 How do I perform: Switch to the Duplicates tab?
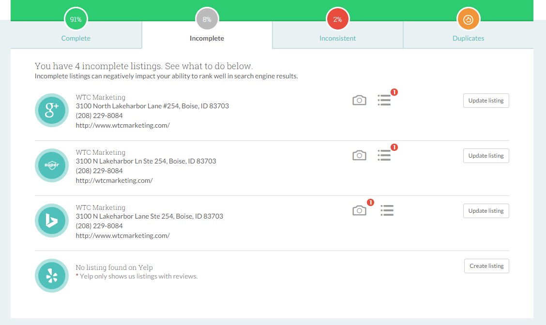coord(468,38)
